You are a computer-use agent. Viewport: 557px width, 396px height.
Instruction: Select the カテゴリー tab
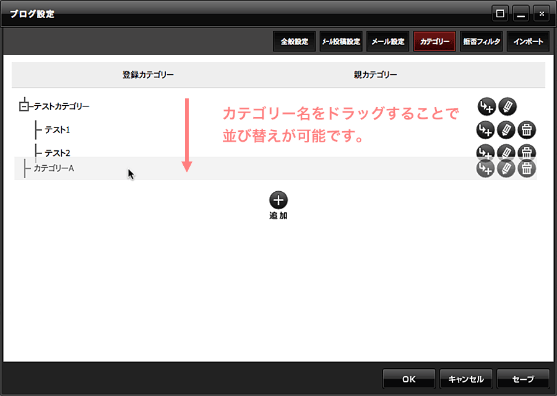pyautogui.click(x=434, y=41)
